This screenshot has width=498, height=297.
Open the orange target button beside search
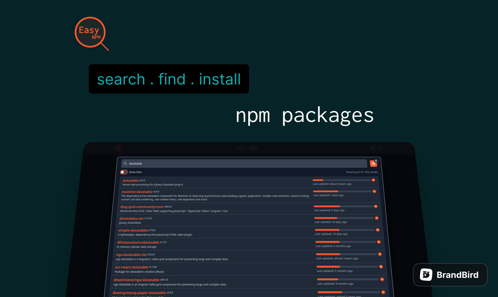373,163
